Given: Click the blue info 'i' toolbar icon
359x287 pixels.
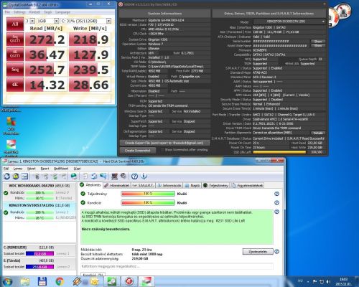Looking at the screenshot, I should click(144, 177).
